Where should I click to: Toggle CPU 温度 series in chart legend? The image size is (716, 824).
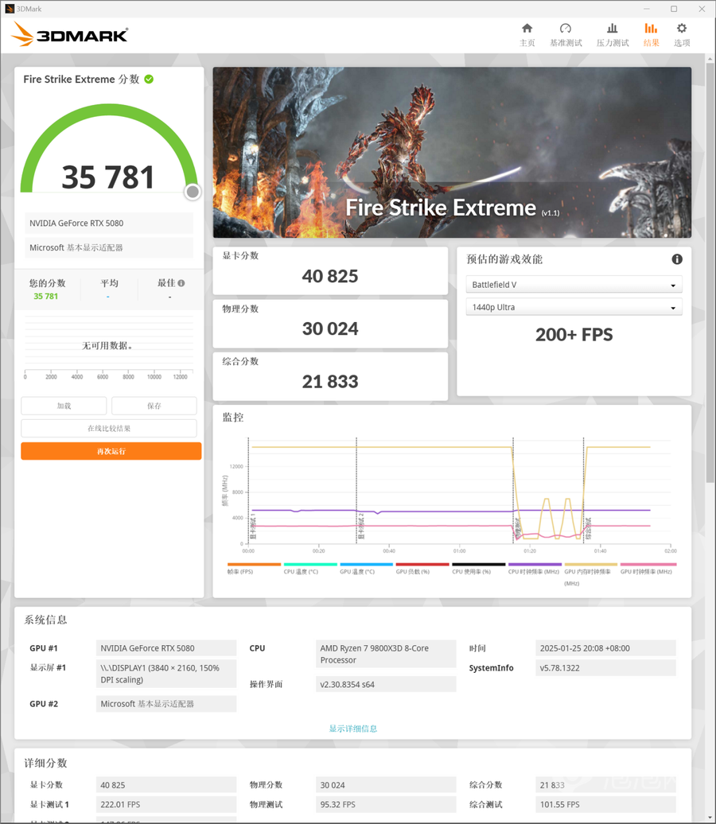pos(310,568)
